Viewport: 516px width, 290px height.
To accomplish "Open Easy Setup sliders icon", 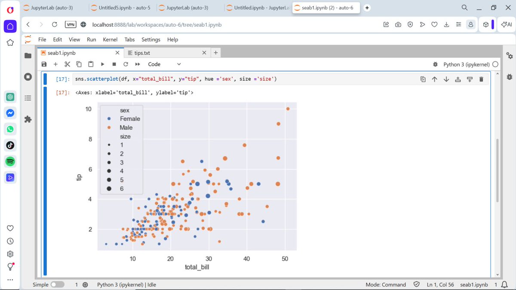I will point(458,24).
